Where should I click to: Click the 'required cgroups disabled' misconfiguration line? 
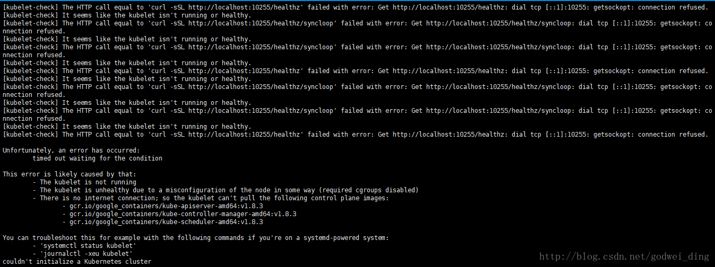coord(226,190)
